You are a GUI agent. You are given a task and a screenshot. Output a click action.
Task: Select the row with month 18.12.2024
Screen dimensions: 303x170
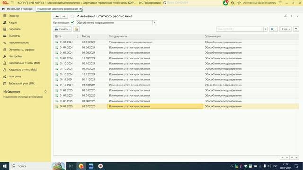click(176, 74)
